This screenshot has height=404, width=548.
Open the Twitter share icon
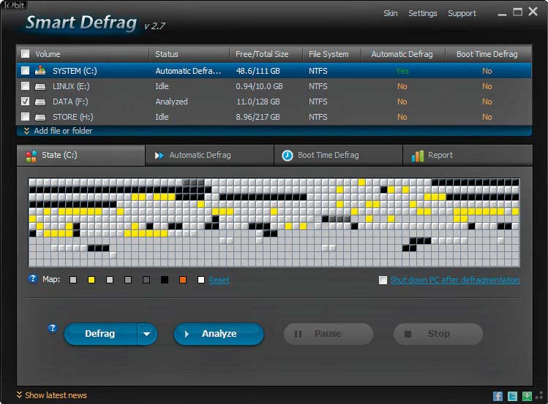point(512,396)
